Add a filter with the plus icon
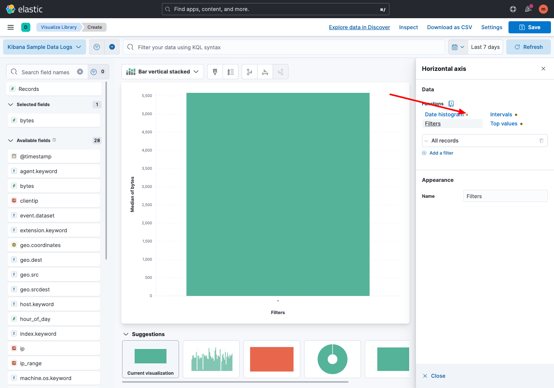The image size is (554, 388). 112,47
